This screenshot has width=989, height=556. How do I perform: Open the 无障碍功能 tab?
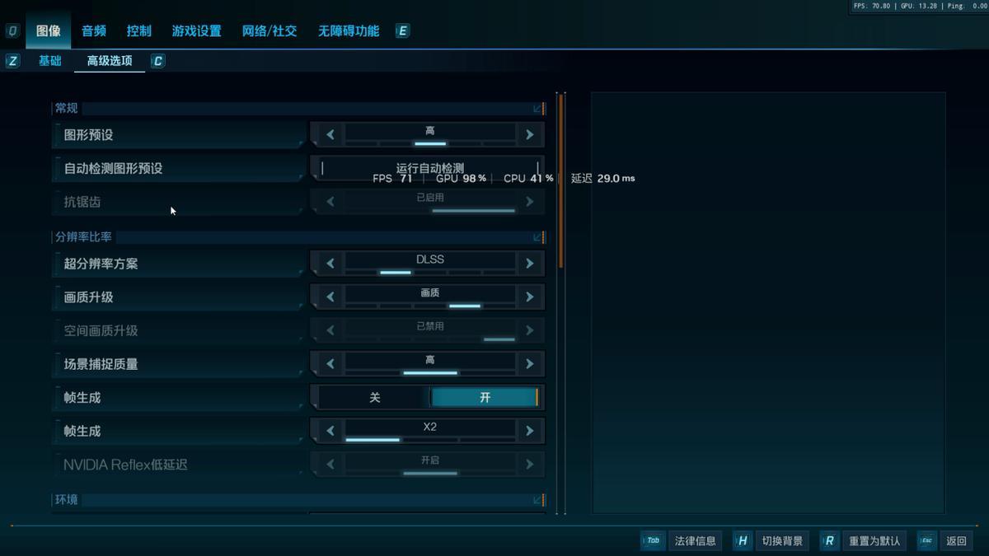349,31
